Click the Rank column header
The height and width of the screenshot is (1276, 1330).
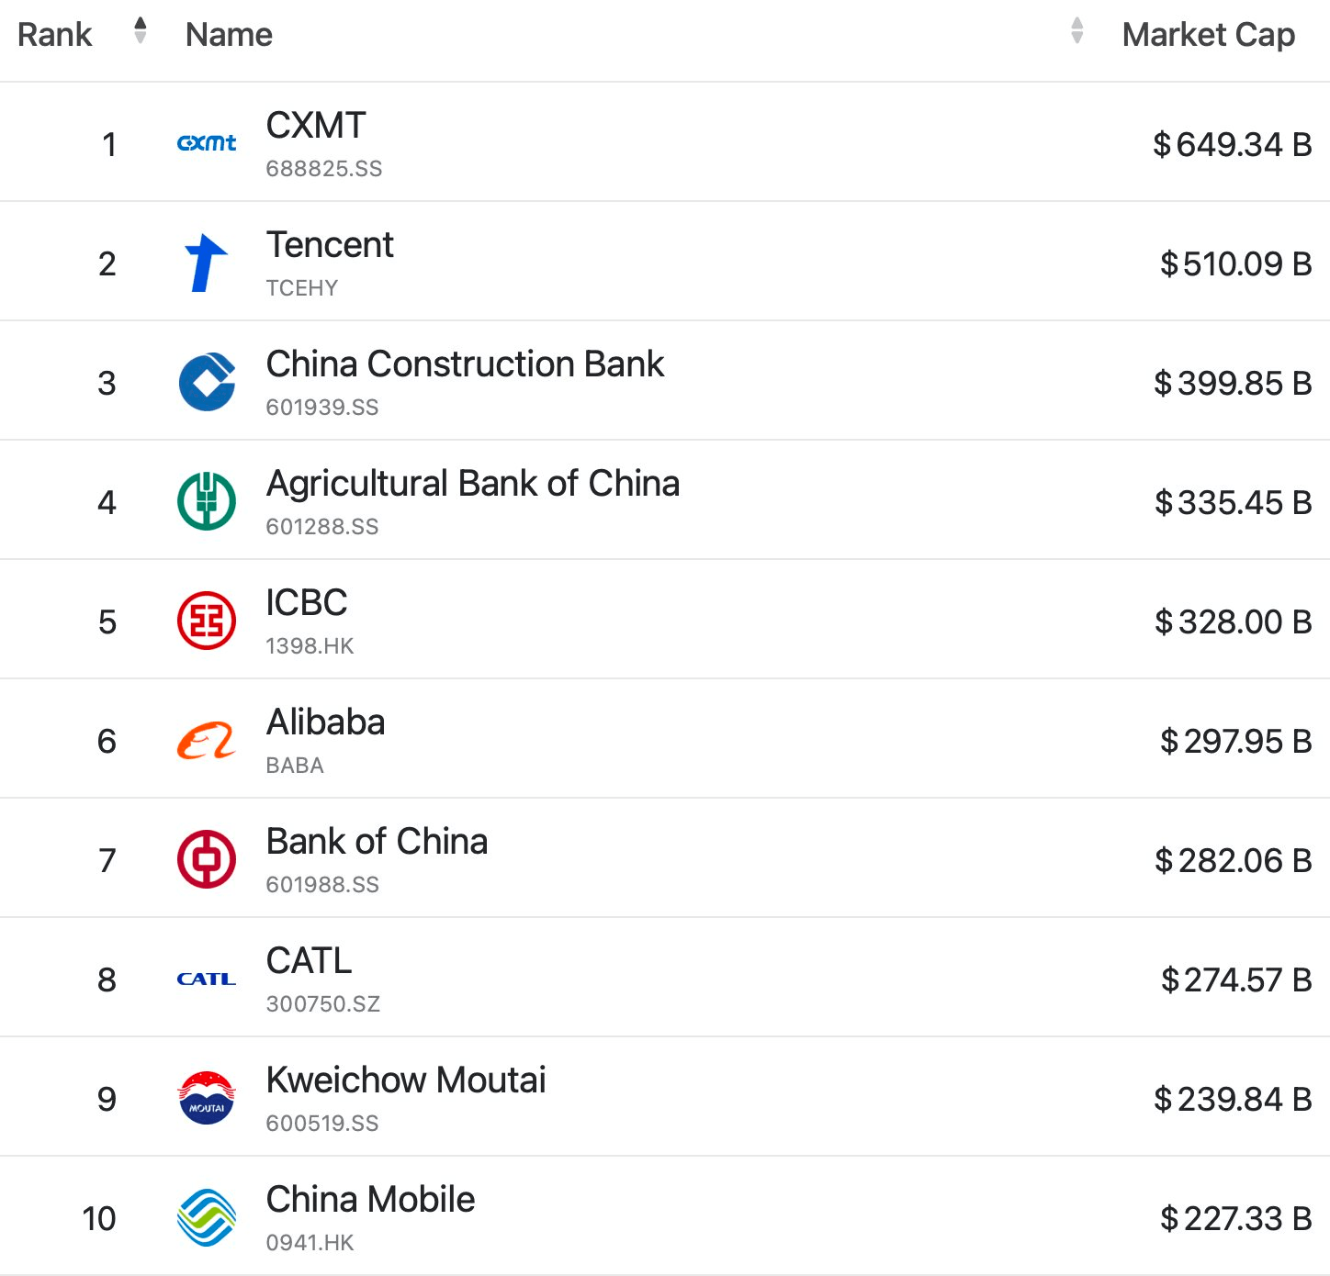55,35
